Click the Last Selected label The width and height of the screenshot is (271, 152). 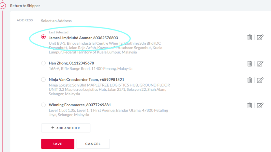tap(59, 32)
